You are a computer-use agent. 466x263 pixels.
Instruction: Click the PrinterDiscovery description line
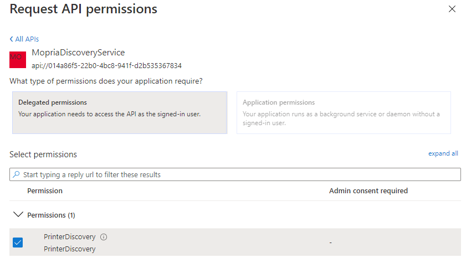[69, 249]
